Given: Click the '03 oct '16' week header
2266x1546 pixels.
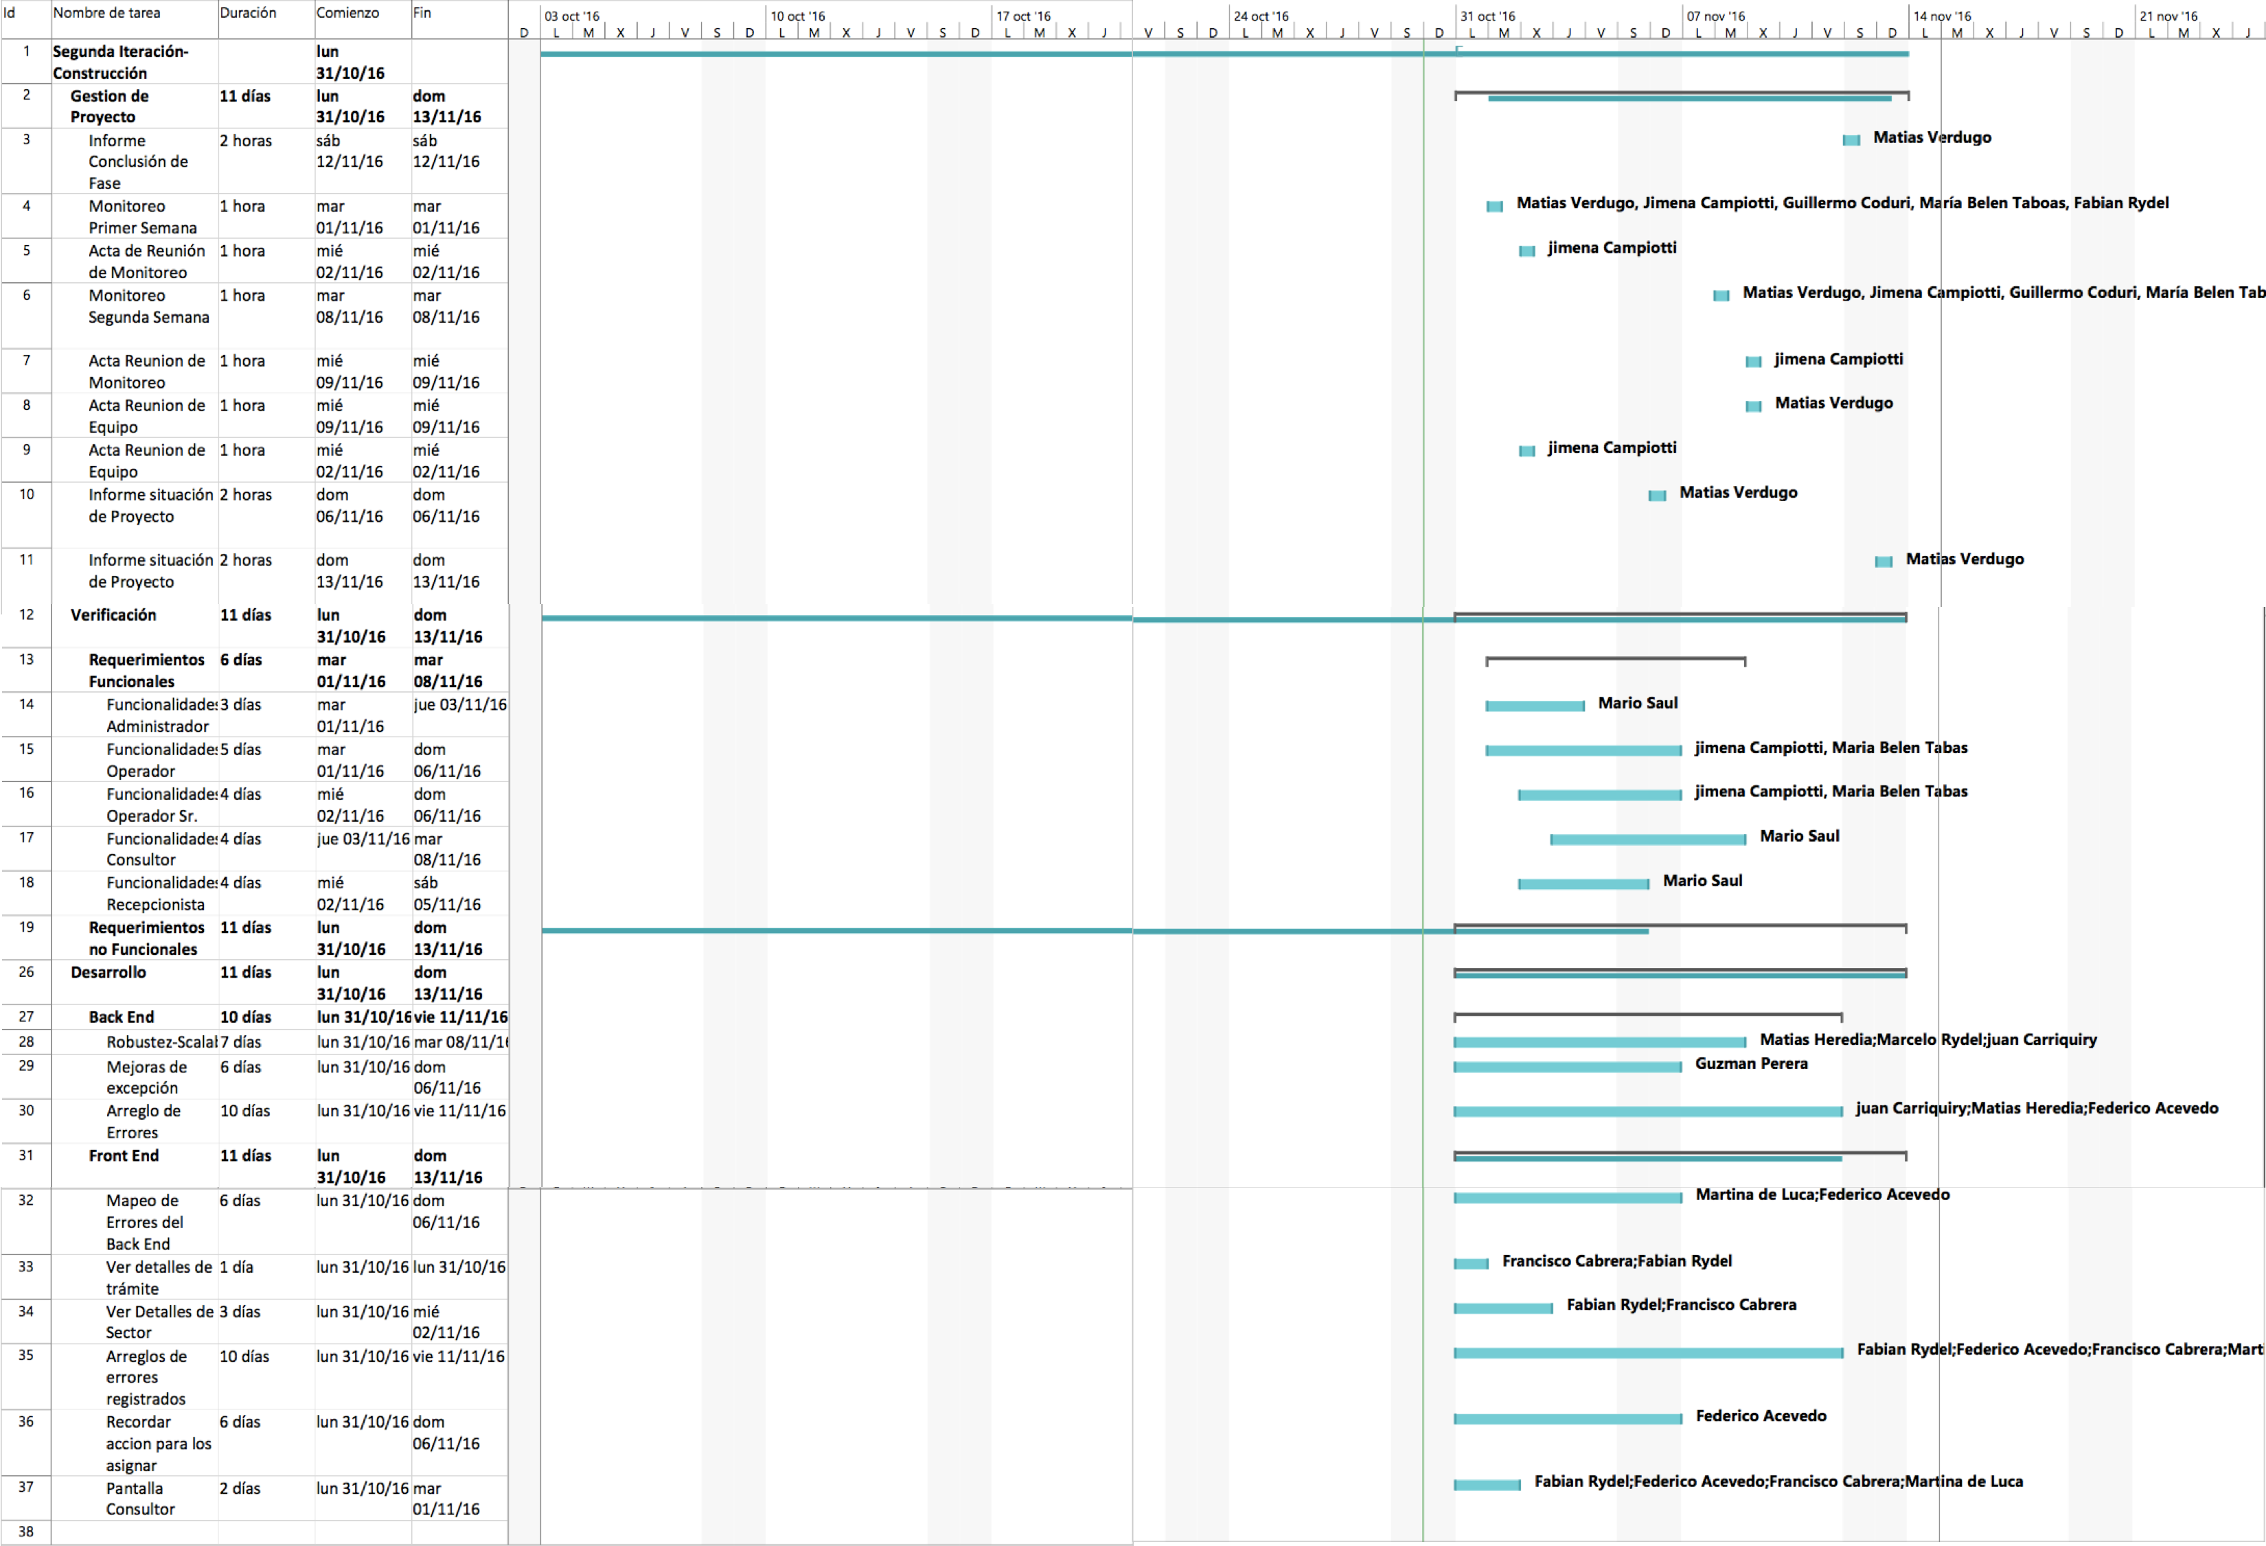Looking at the screenshot, I should [x=573, y=16].
